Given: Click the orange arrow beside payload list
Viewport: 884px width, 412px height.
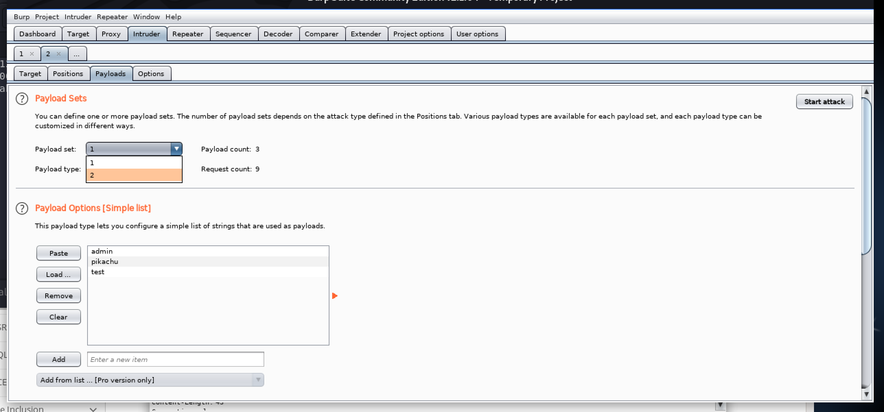Looking at the screenshot, I should coord(335,296).
